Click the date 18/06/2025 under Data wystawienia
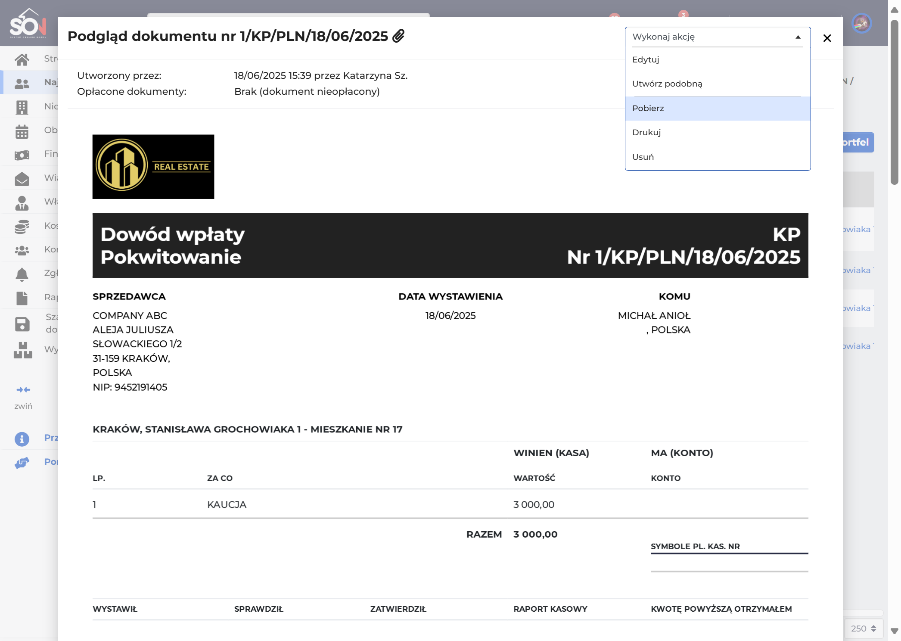The image size is (901, 641). [450, 316]
